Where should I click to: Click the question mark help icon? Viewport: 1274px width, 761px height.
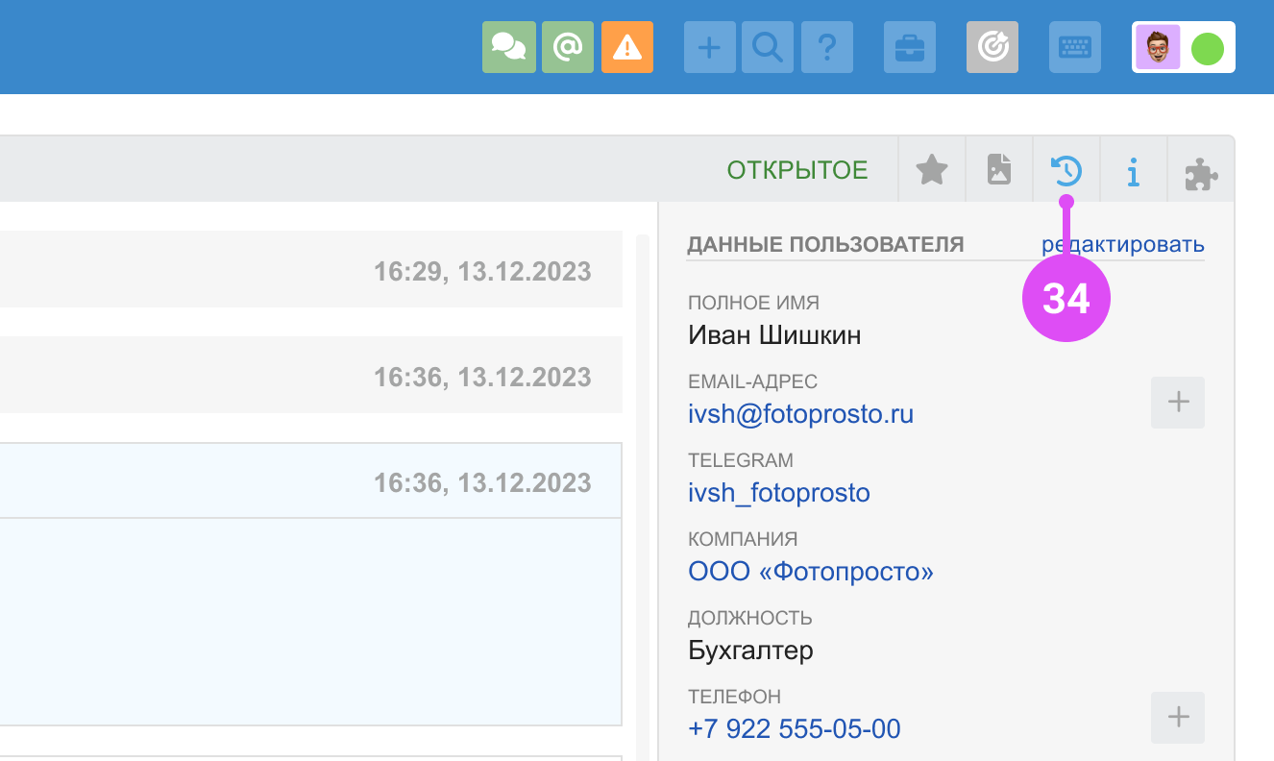[826, 47]
